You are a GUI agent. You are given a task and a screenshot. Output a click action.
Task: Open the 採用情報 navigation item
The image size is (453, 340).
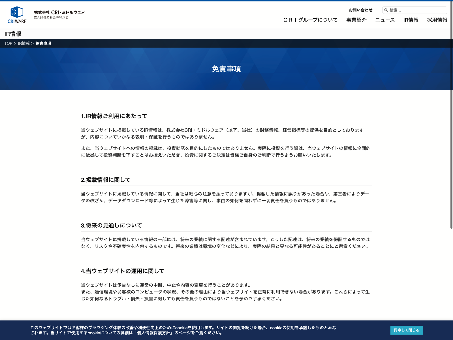pyautogui.click(x=437, y=20)
